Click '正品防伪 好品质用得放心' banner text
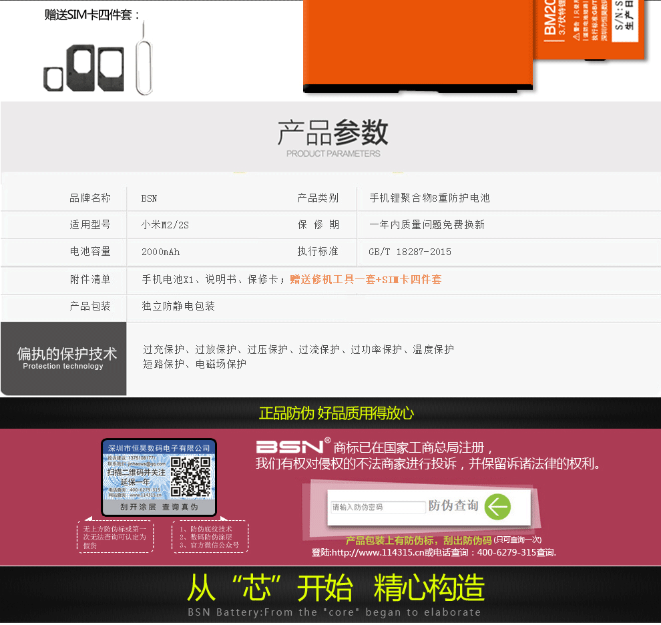 click(x=337, y=413)
